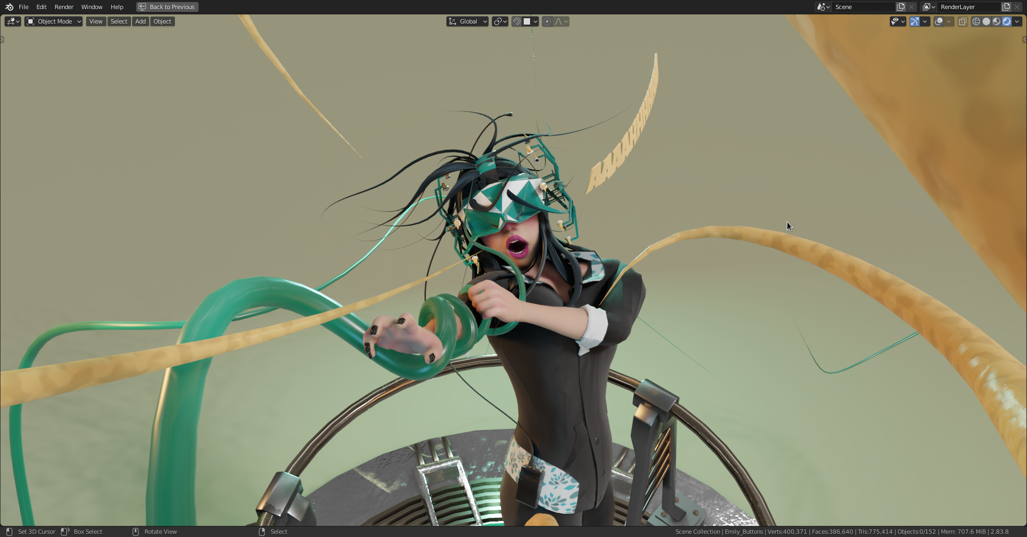Click the mouse icon beside Select
The width and height of the screenshot is (1027, 537).
pyautogui.click(x=262, y=532)
